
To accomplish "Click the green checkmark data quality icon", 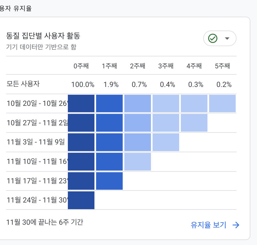I will click(213, 38).
